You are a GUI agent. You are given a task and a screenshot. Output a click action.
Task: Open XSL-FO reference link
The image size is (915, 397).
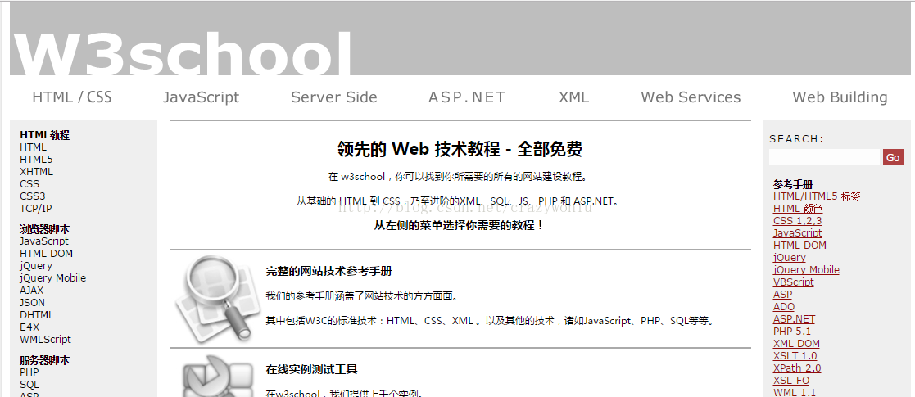pyautogui.click(x=790, y=380)
